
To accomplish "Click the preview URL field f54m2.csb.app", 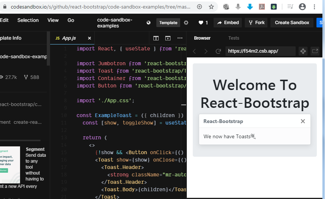I will pyautogui.click(x=260, y=51).
